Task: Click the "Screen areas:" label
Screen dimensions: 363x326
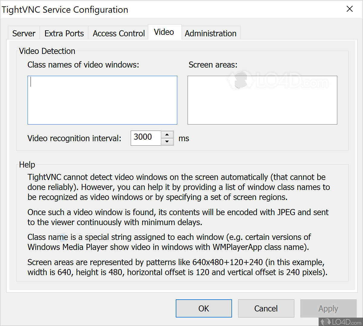Action: pyautogui.click(x=213, y=65)
